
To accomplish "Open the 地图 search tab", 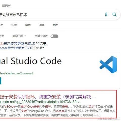I will [x=56, y=25].
